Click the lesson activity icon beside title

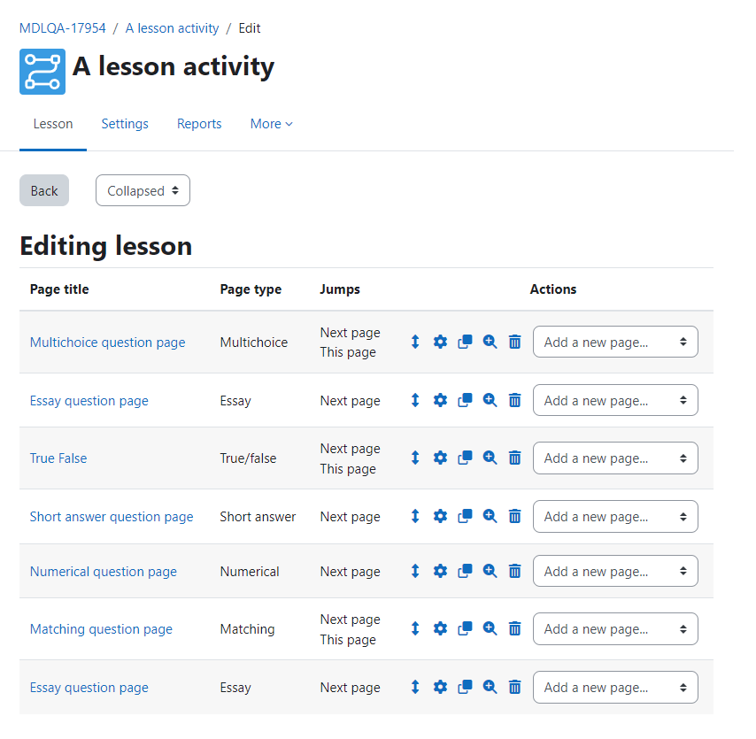[x=42, y=72]
